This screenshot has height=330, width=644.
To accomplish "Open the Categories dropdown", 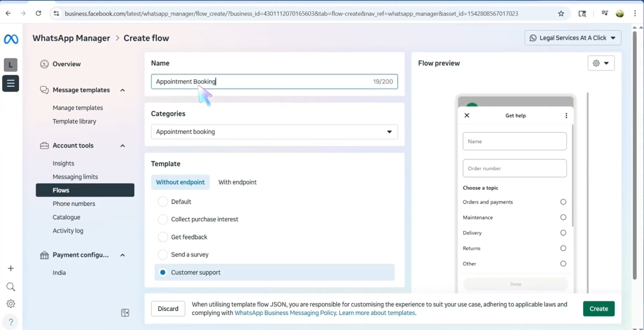I will click(x=274, y=132).
